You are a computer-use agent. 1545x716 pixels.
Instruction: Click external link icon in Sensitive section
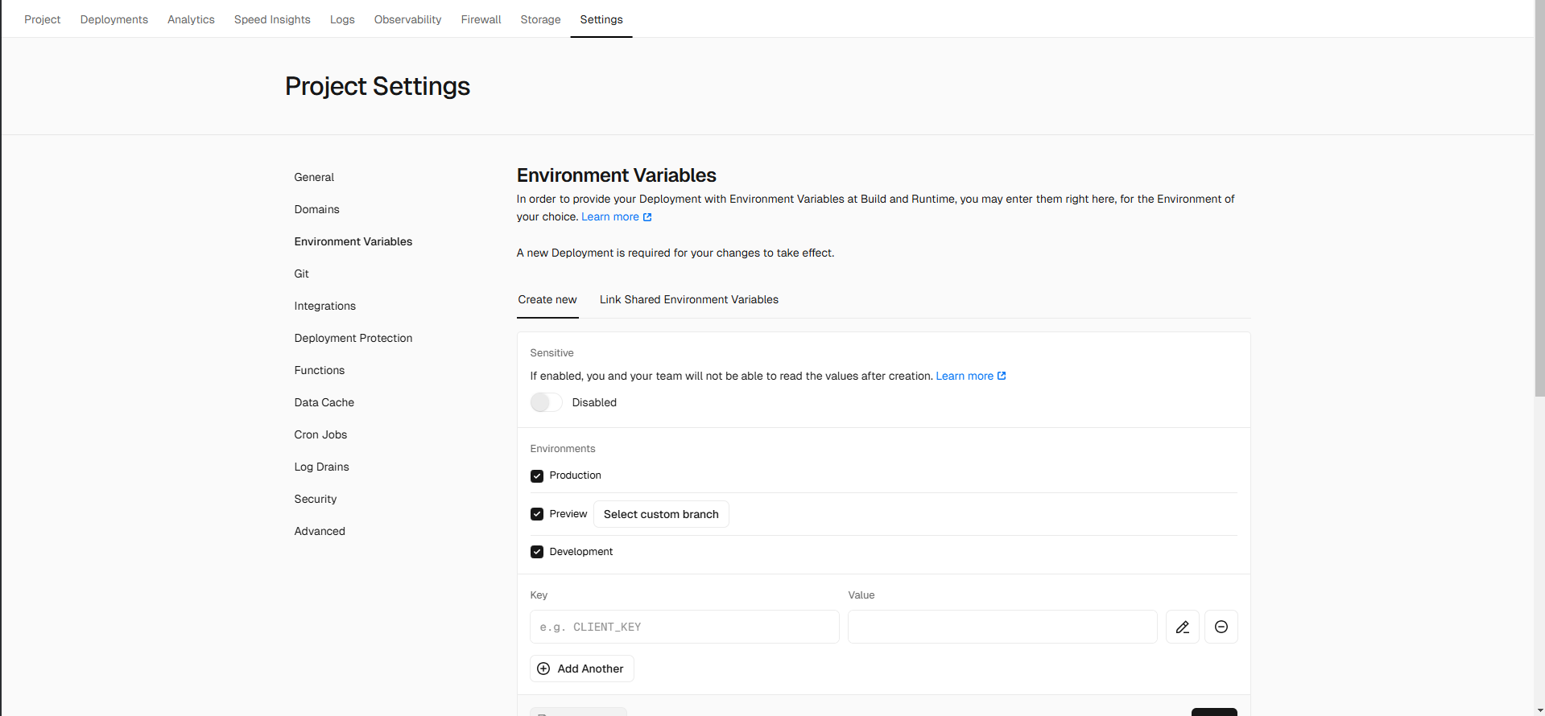[x=1002, y=376]
